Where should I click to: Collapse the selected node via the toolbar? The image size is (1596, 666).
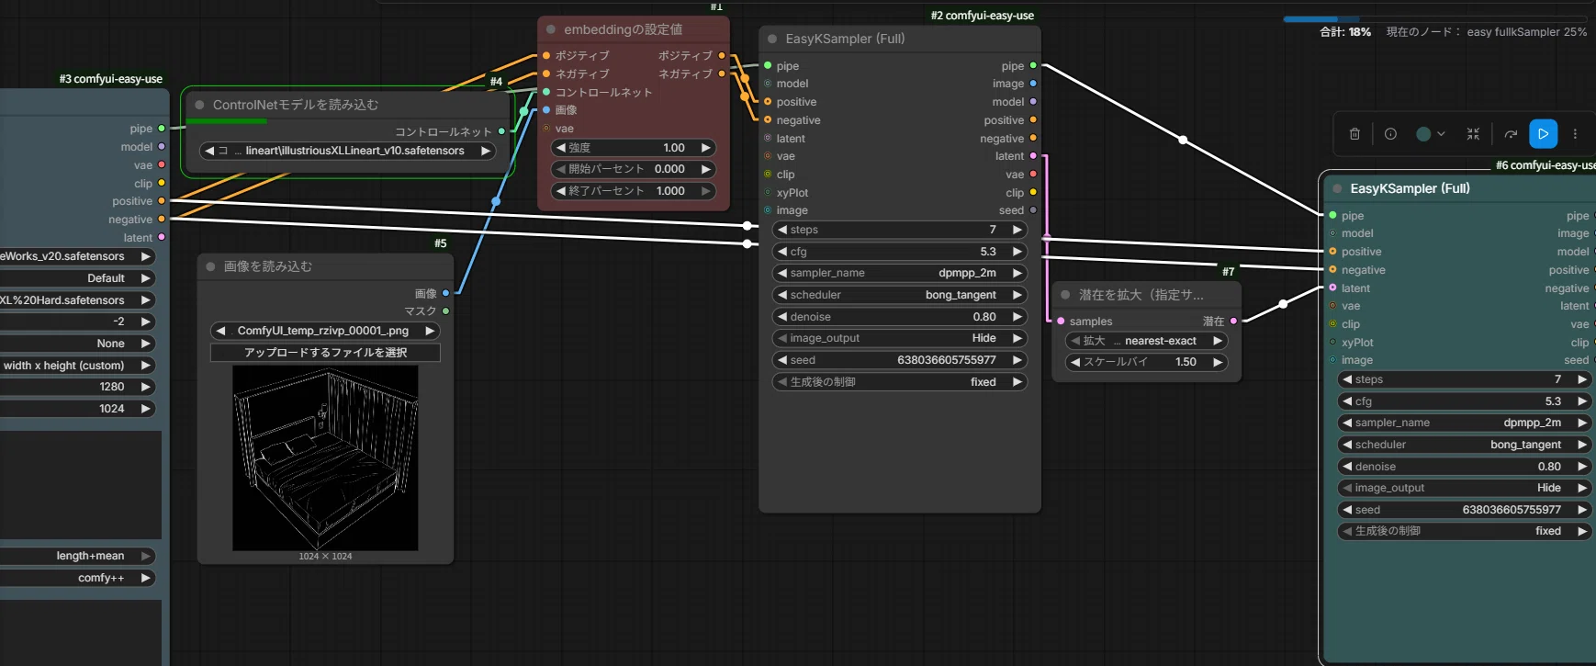coord(1473,134)
